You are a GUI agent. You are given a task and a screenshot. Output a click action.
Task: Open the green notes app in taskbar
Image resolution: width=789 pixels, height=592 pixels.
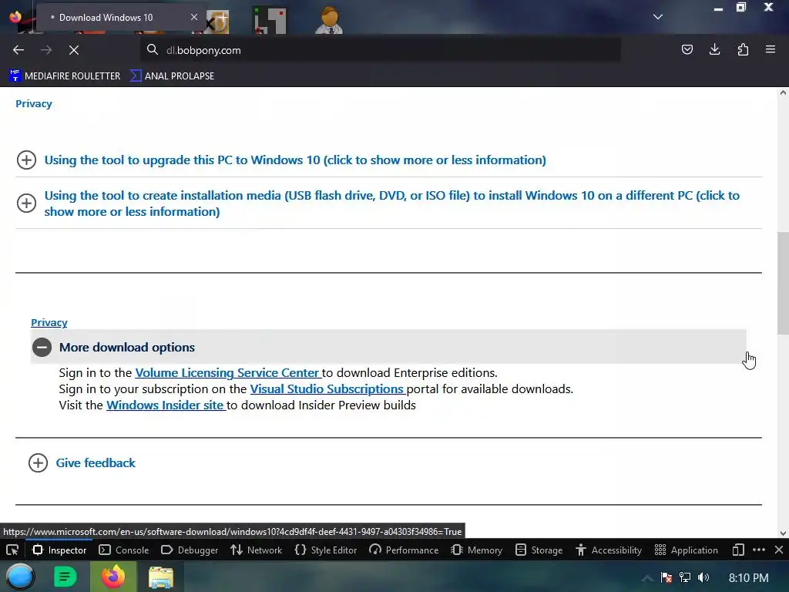point(65,577)
